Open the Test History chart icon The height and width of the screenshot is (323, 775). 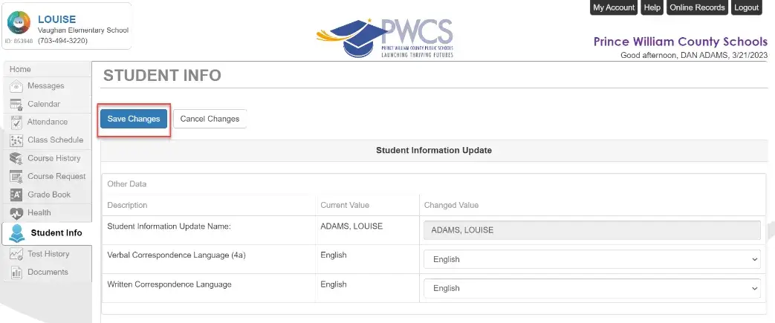click(x=16, y=254)
